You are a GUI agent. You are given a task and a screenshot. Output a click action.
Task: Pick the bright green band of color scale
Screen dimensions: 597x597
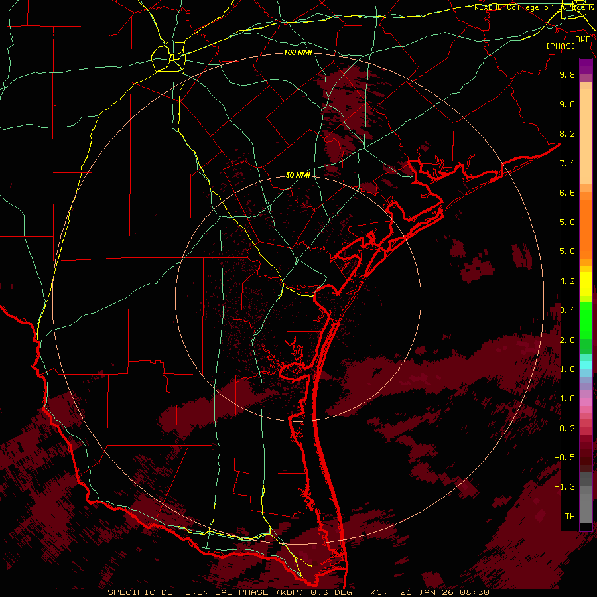click(x=586, y=320)
